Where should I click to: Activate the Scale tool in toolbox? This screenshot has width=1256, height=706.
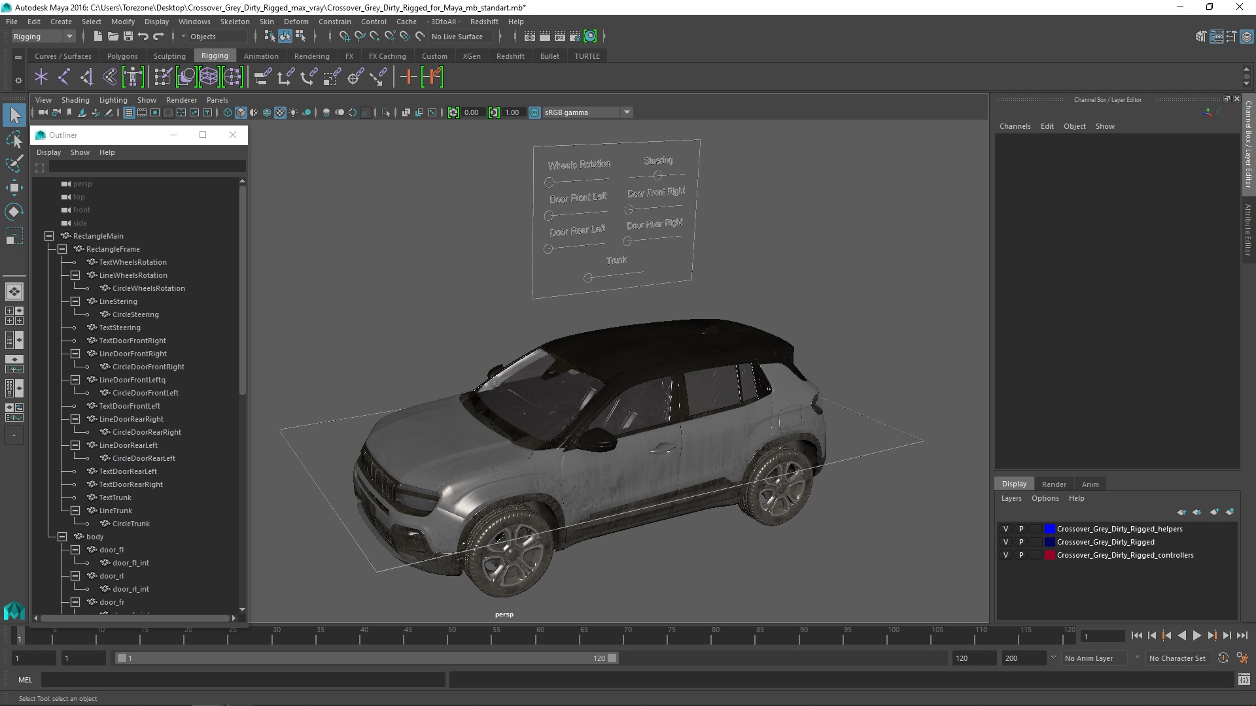(x=14, y=235)
